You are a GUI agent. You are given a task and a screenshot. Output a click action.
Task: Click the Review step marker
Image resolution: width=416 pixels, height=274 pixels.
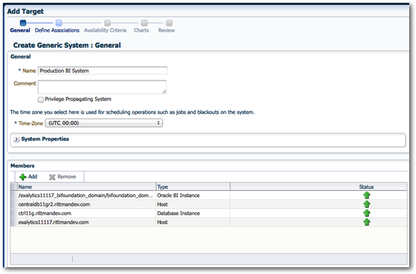pos(169,23)
